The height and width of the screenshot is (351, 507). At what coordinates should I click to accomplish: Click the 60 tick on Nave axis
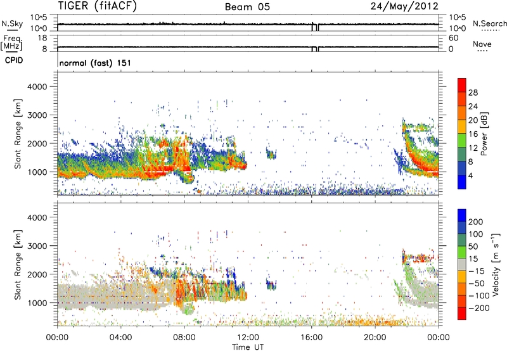[x=453, y=38]
